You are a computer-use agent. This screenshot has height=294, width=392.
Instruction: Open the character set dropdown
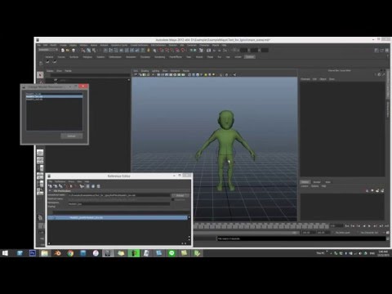[x=369, y=233]
